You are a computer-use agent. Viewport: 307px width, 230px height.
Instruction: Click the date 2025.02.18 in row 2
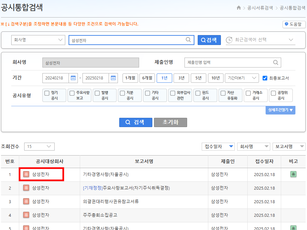pyautogui.click(x=264, y=188)
